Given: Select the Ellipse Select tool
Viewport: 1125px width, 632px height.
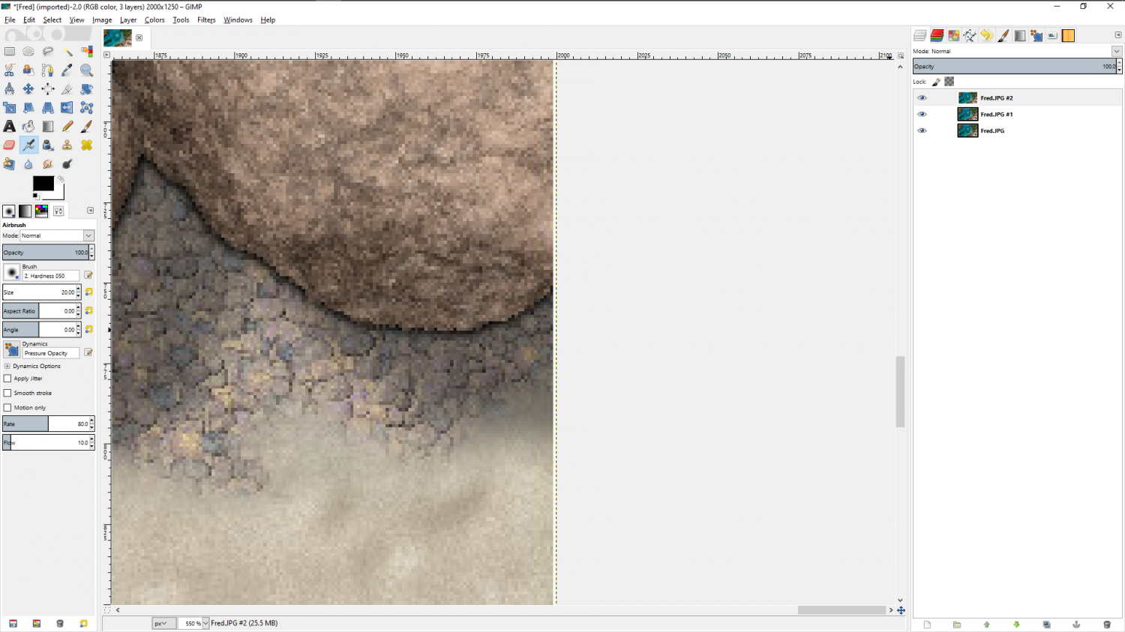Looking at the screenshot, I should click(28, 52).
